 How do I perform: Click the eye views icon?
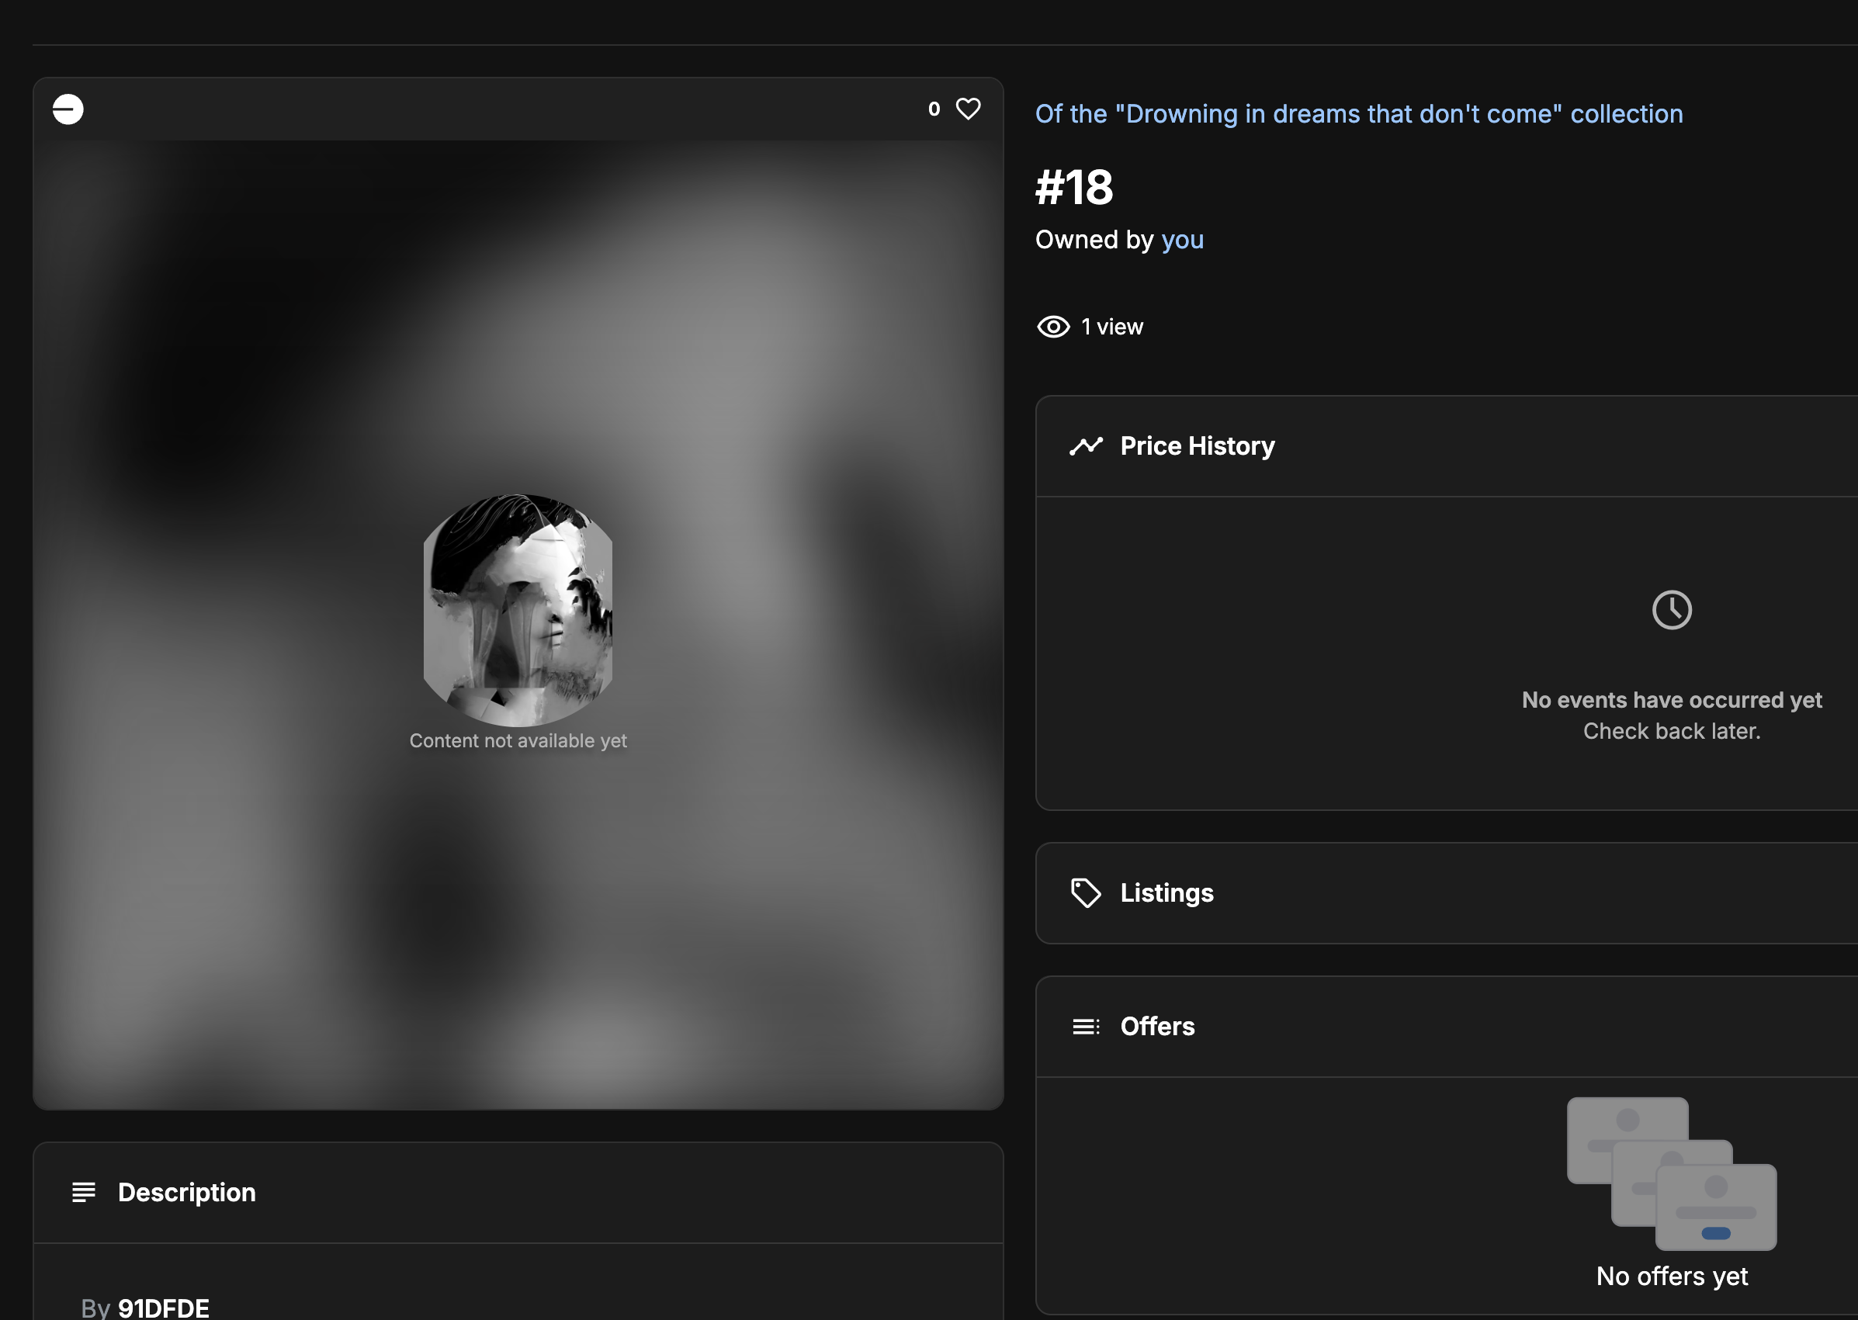(x=1053, y=327)
